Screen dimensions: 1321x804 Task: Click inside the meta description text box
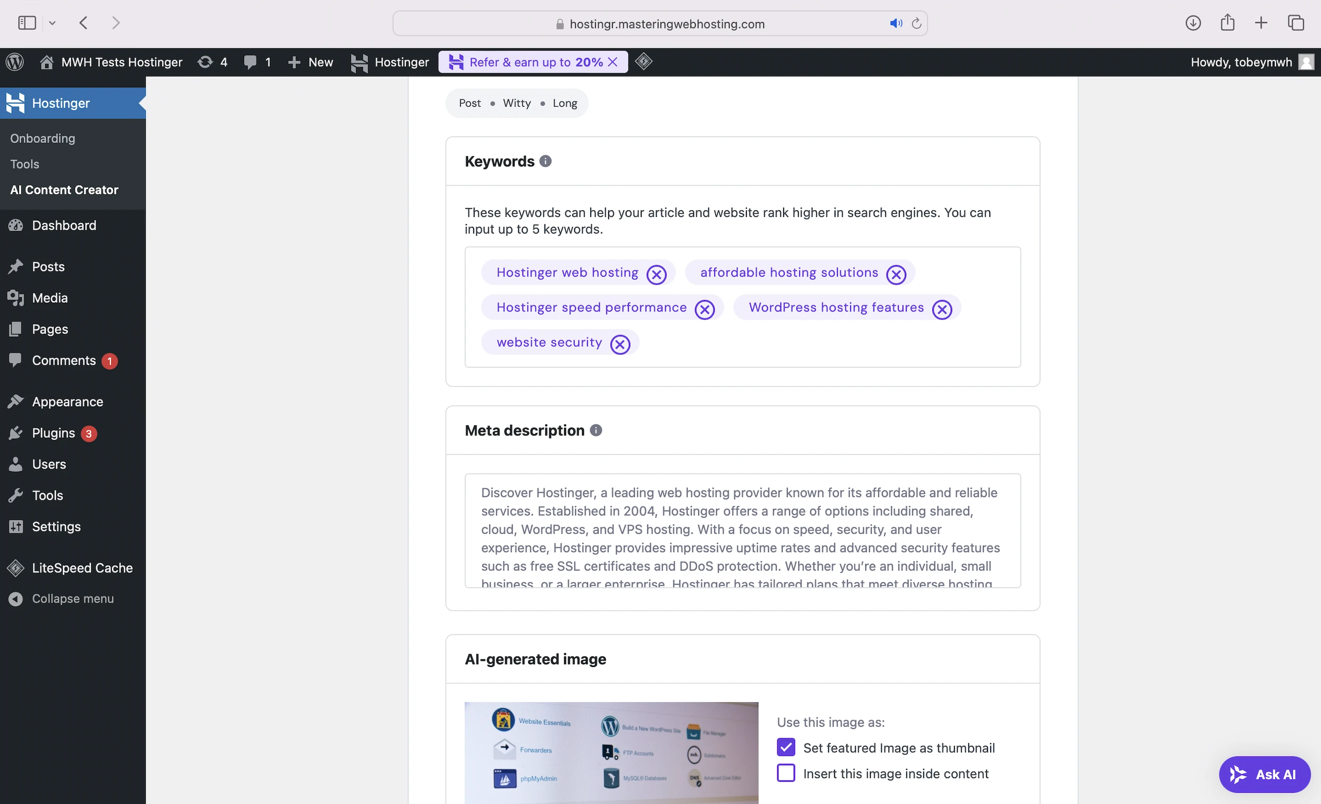[x=742, y=531]
